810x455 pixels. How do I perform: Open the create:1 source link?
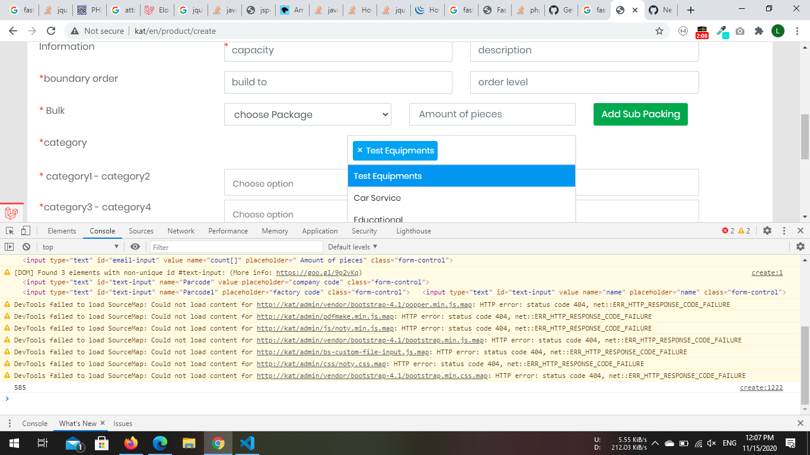coord(767,273)
